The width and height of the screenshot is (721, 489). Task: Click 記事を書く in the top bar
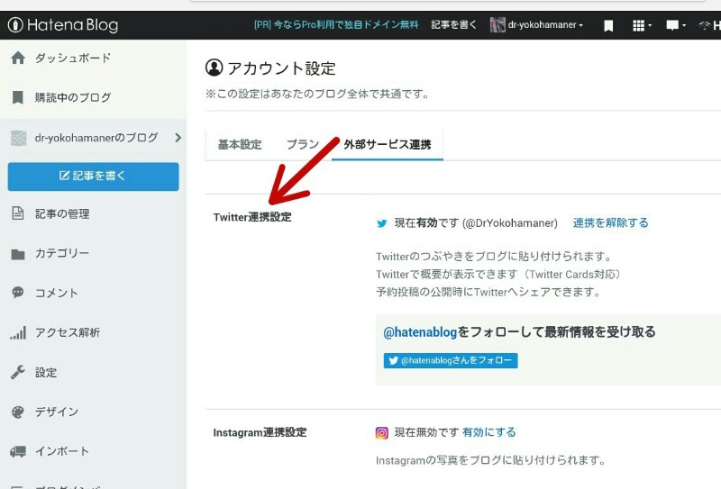(x=454, y=25)
